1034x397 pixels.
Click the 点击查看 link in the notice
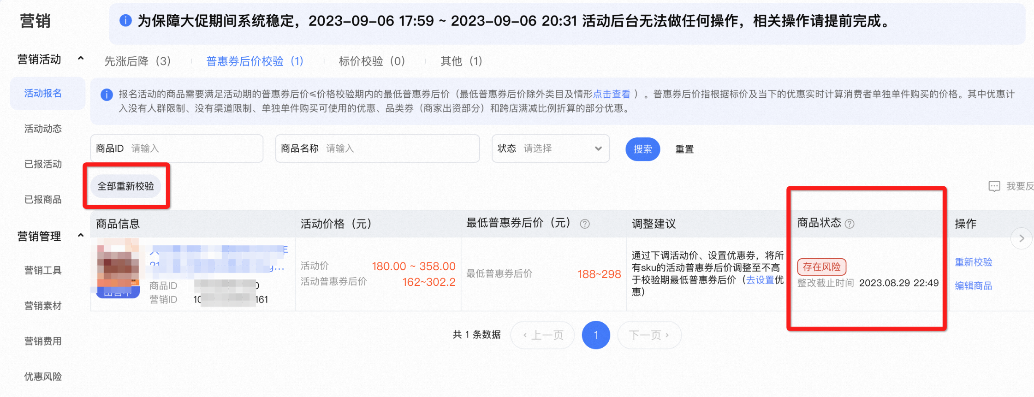(x=612, y=95)
